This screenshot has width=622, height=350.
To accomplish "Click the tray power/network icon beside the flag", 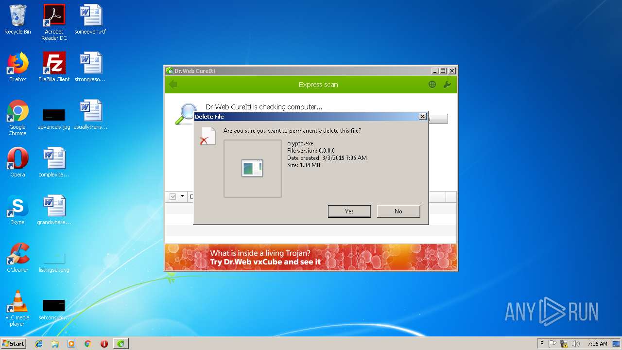I will tap(564, 344).
